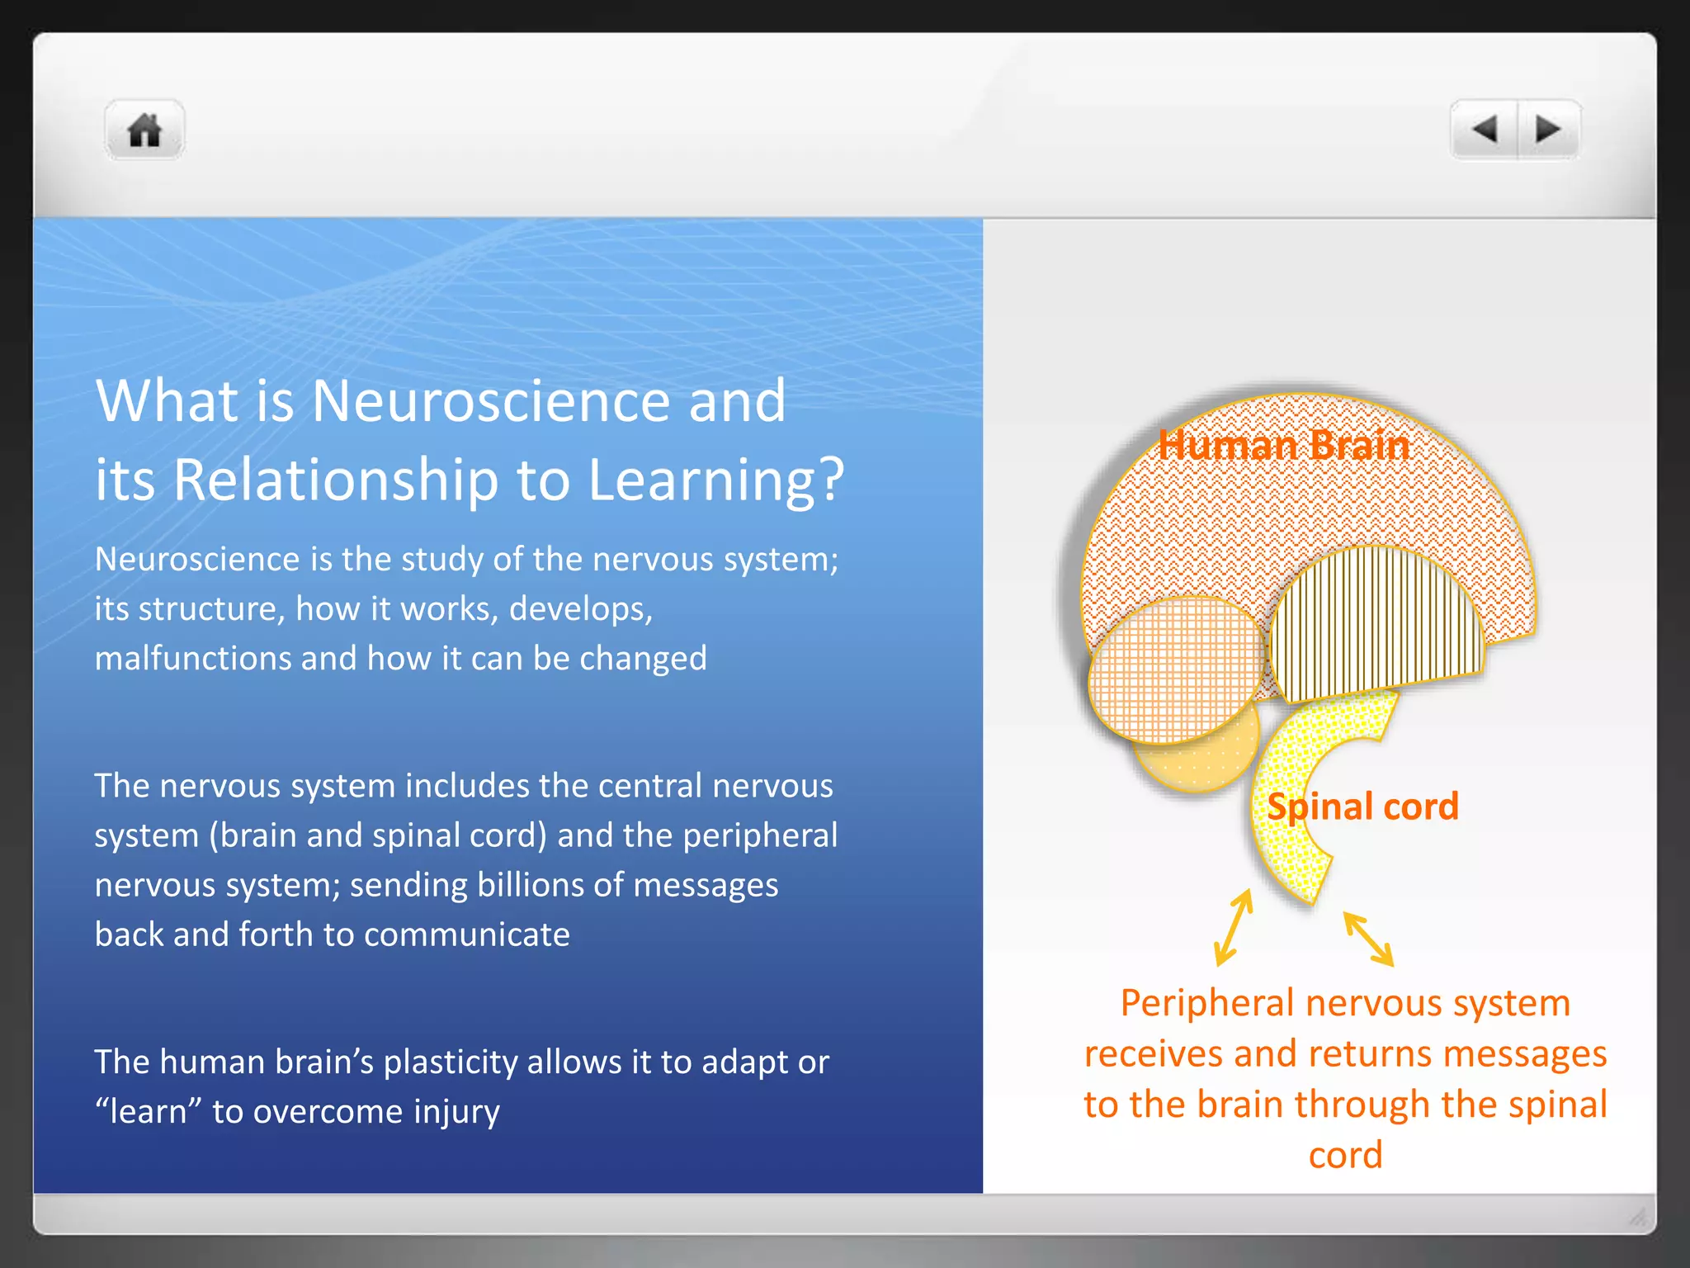Click the Human Brain label
The height and width of the screenshot is (1268, 1690).
click(1284, 446)
